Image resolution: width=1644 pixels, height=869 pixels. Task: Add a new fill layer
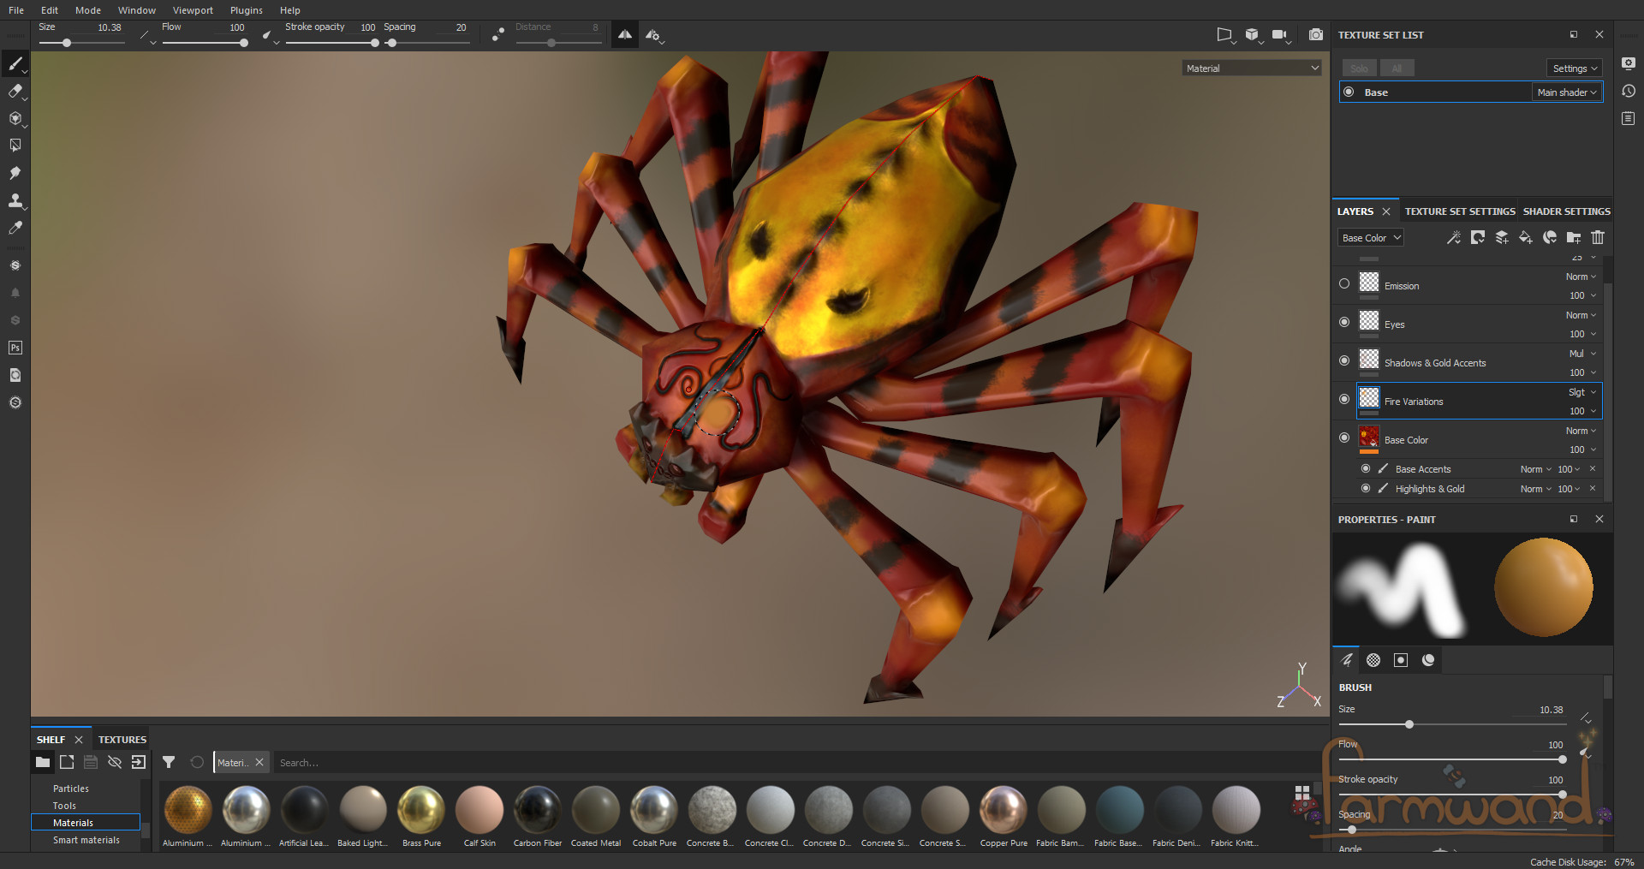point(1526,237)
